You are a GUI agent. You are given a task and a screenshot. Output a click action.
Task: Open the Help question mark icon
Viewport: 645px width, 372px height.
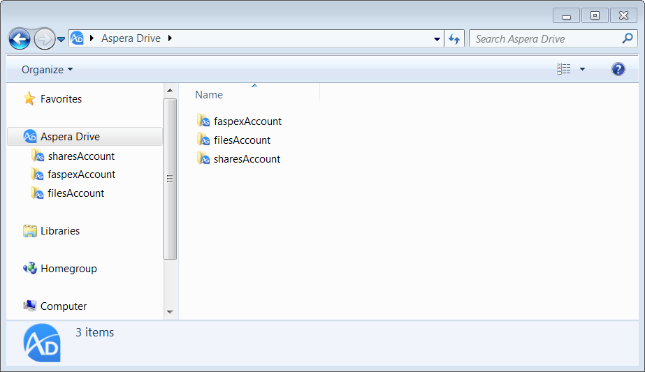click(x=618, y=69)
